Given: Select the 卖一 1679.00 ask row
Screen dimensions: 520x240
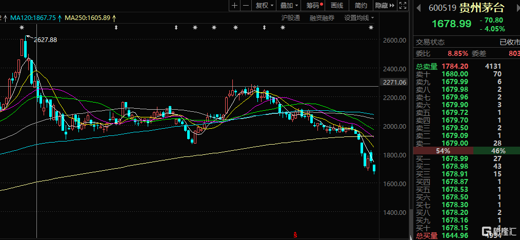Looking at the screenshot, I should click(x=466, y=143).
